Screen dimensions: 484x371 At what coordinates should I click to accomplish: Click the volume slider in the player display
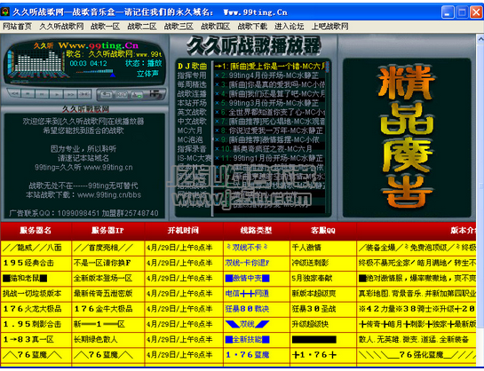[96, 73]
